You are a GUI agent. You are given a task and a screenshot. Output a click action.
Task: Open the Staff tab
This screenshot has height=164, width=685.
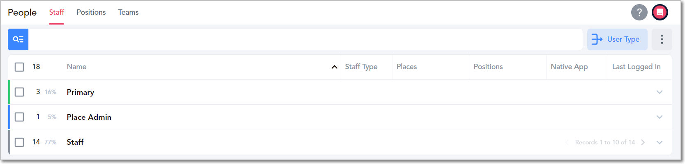pos(57,12)
